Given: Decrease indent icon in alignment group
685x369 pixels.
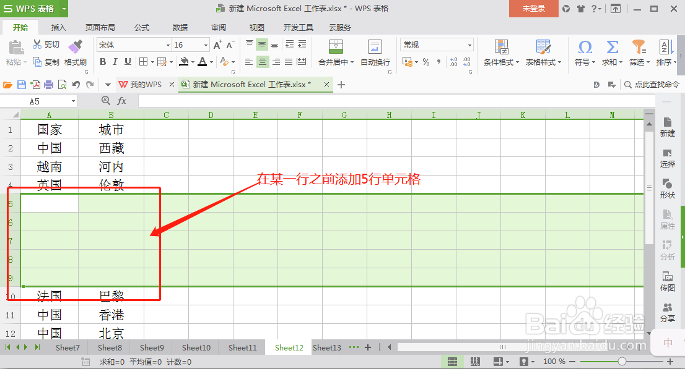Looking at the screenshot, I should pos(289,45).
